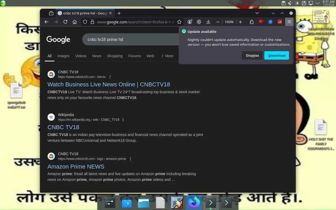This screenshot has height=210, width=336.
Task: Open the last terminal taskbar icon
Action: click(227, 203)
